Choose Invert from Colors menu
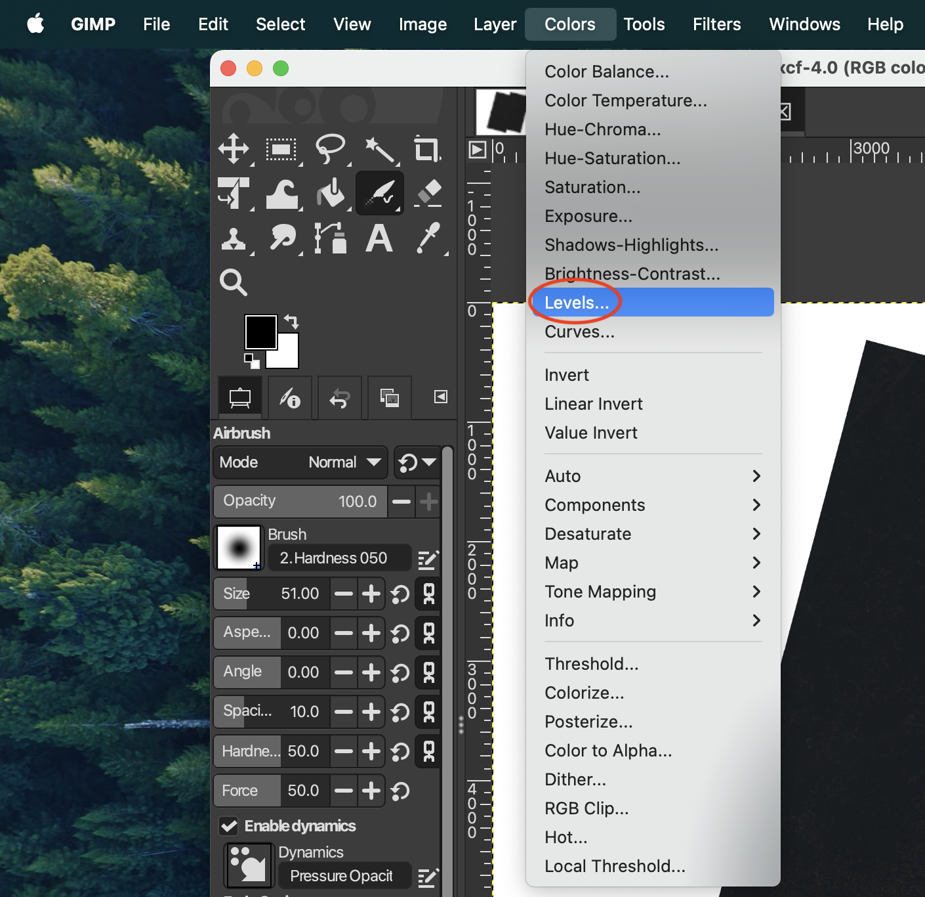This screenshot has width=925, height=897. coord(653,375)
